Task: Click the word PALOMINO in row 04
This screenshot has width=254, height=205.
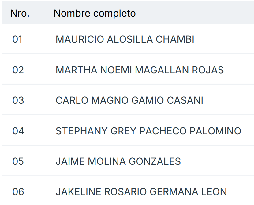Action: (215, 131)
